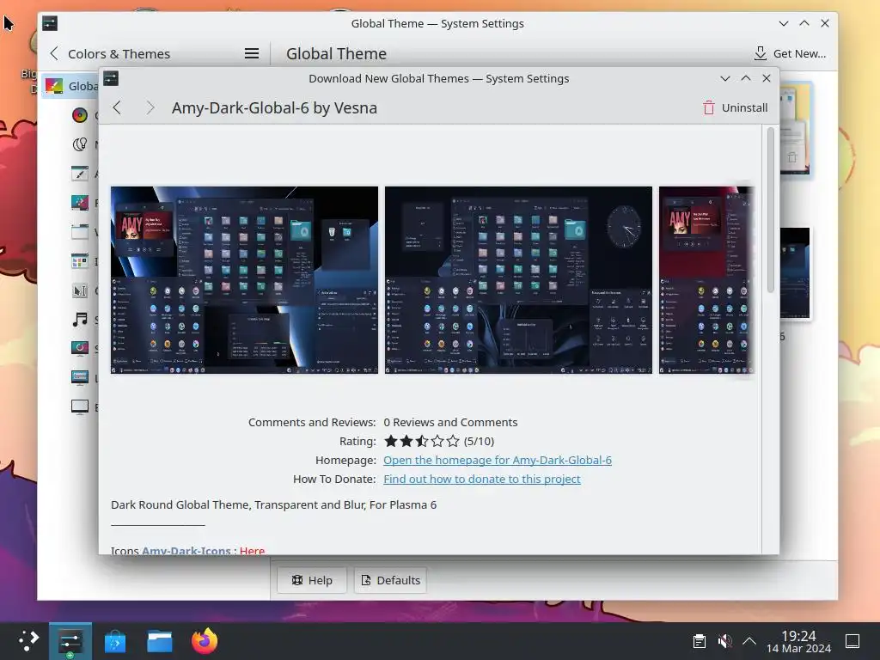View the second screenshot with clock widget
The height and width of the screenshot is (660, 880).
518,280
